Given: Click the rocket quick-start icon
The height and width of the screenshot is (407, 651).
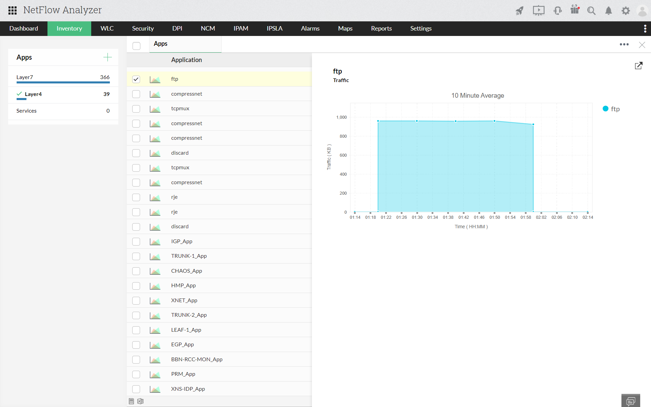Looking at the screenshot, I should pos(519,11).
